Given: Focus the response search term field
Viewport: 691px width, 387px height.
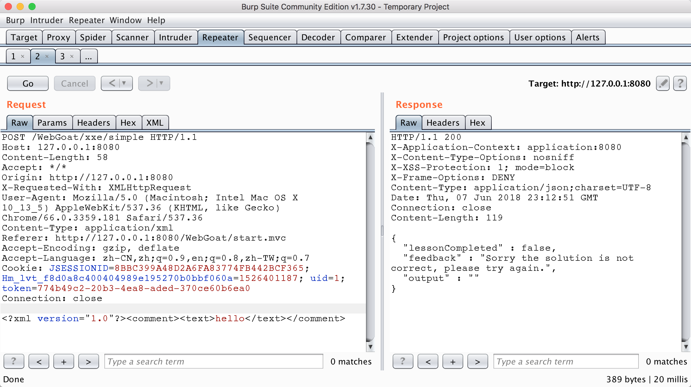Looking at the screenshot, I should tap(566, 361).
